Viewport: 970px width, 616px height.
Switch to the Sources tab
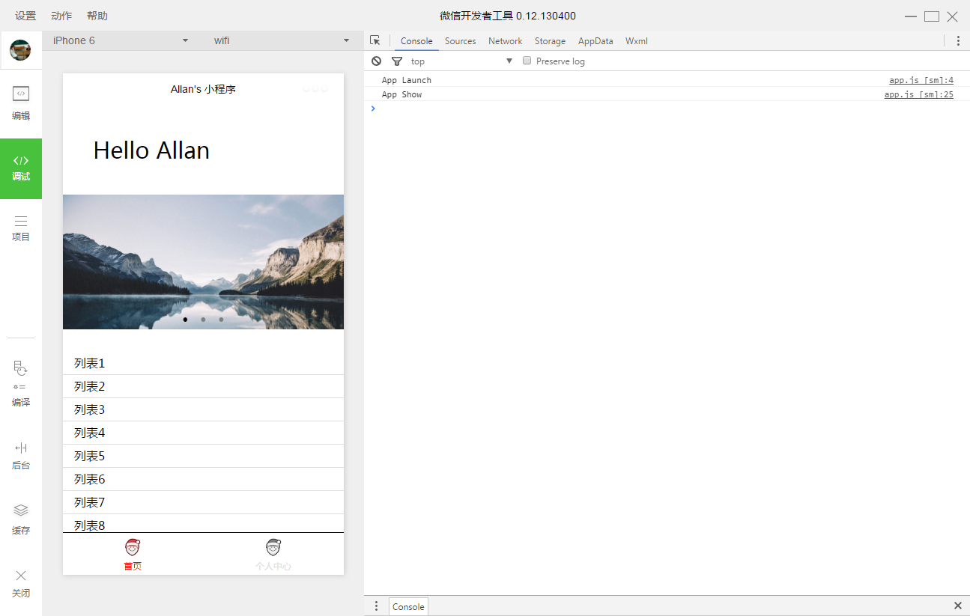[460, 41]
